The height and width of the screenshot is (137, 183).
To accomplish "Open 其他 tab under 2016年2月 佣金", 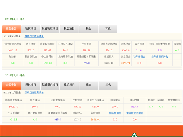I will (108, 85).
